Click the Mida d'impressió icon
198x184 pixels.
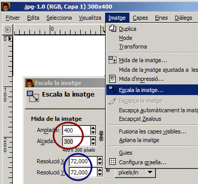click(x=113, y=79)
